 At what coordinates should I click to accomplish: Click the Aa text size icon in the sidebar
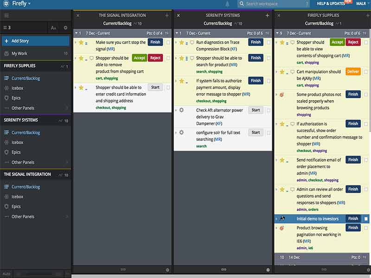click(x=53, y=27)
